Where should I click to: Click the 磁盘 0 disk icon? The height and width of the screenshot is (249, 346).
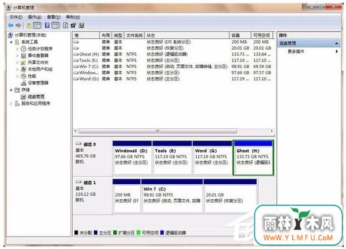coord(78,144)
